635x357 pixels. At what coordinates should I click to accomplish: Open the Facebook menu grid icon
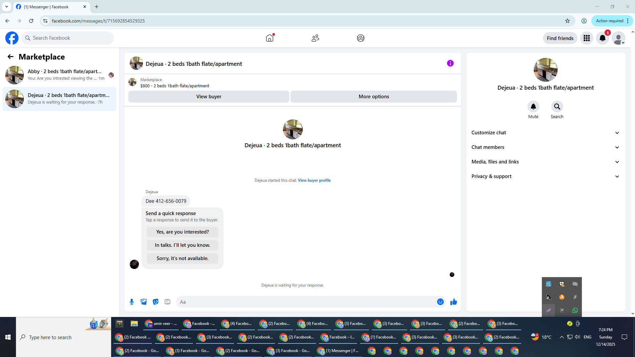(x=587, y=38)
